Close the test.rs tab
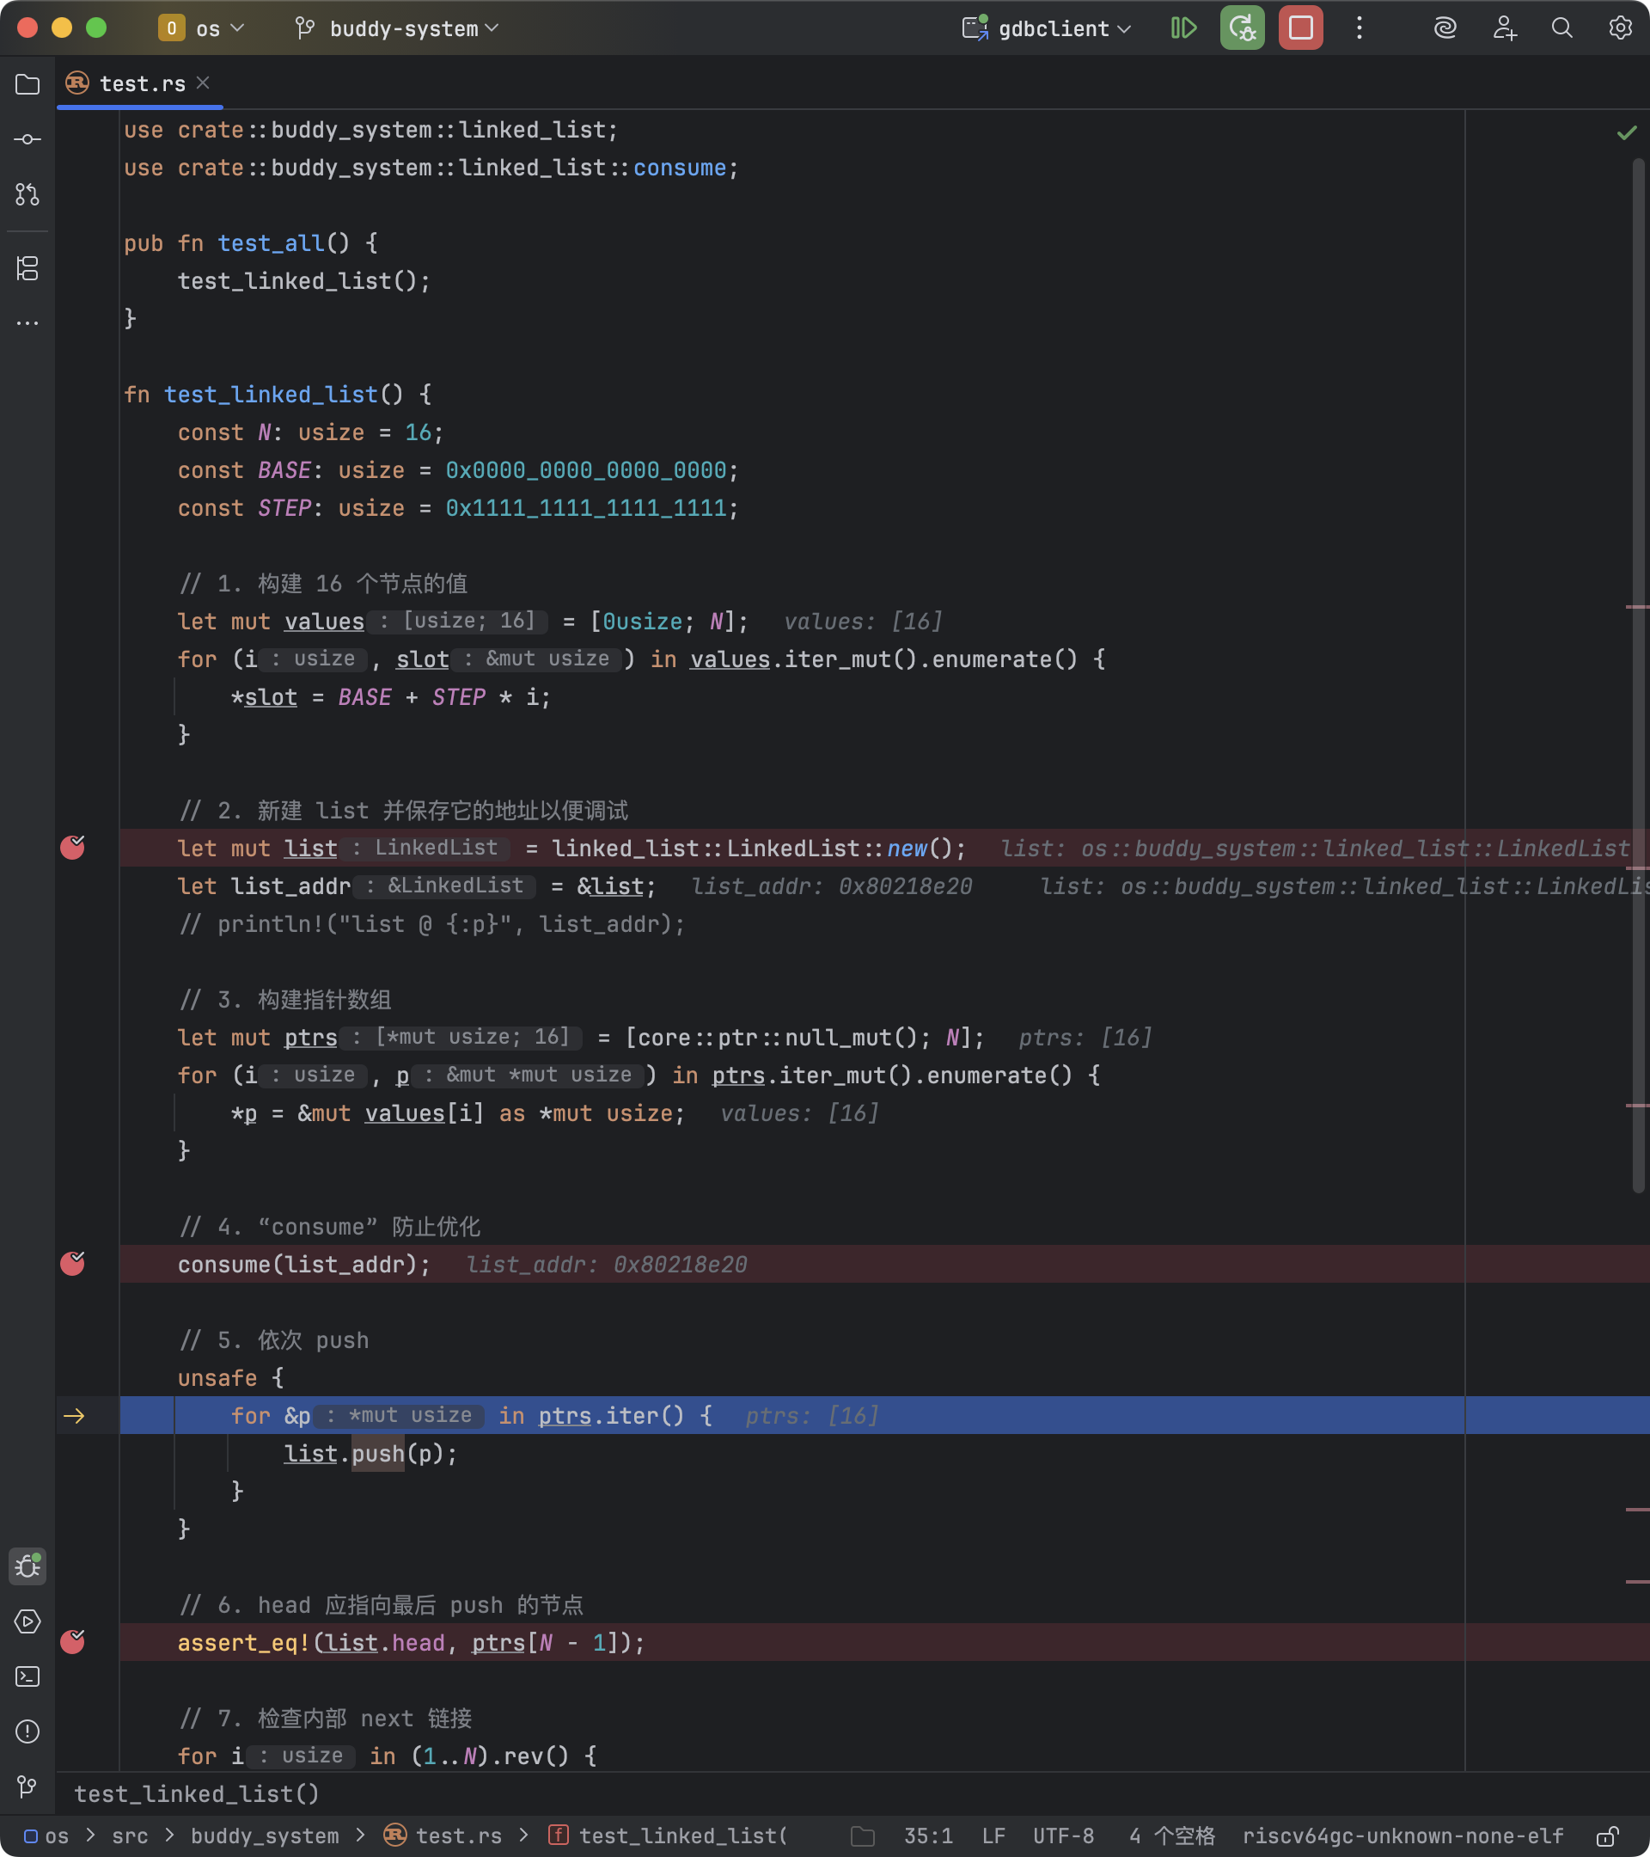The image size is (1650, 1857). [x=204, y=83]
